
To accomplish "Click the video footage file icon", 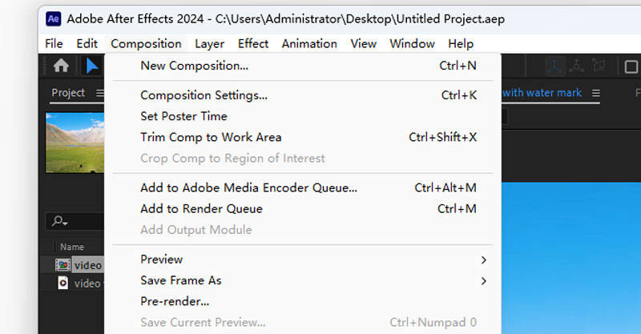I will (62, 283).
